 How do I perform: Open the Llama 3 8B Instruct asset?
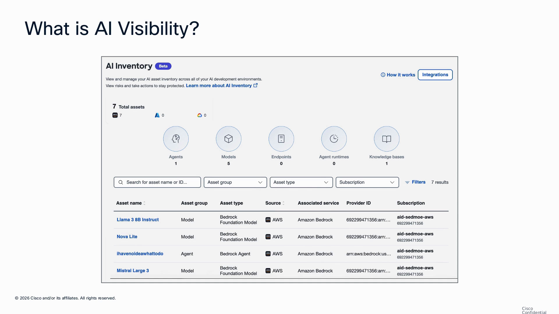pyautogui.click(x=138, y=220)
